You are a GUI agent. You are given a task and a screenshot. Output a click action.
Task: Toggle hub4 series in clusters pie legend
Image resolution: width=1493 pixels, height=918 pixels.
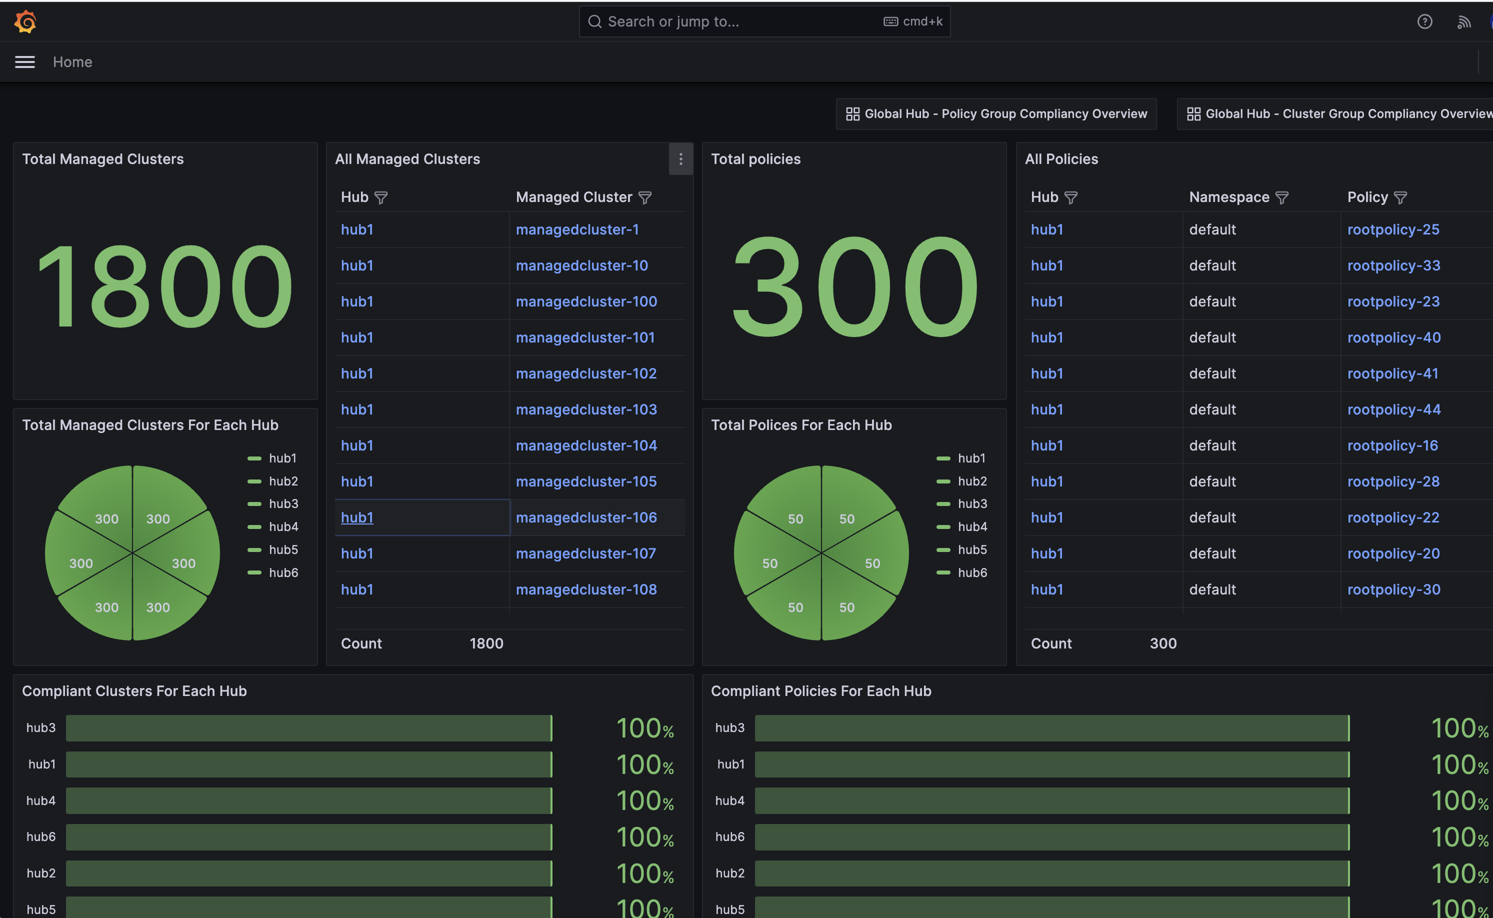(x=283, y=527)
